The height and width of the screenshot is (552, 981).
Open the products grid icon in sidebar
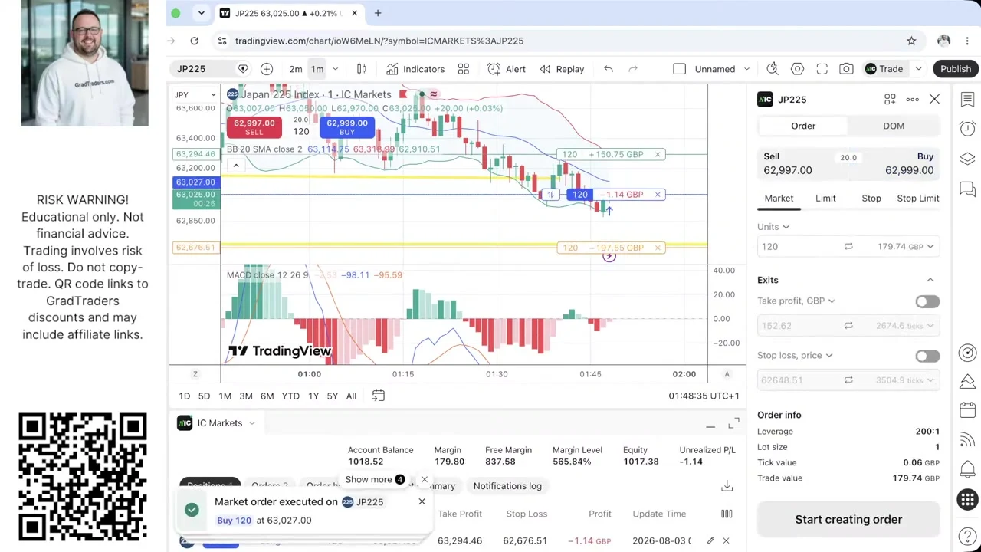click(x=967, y=500)
